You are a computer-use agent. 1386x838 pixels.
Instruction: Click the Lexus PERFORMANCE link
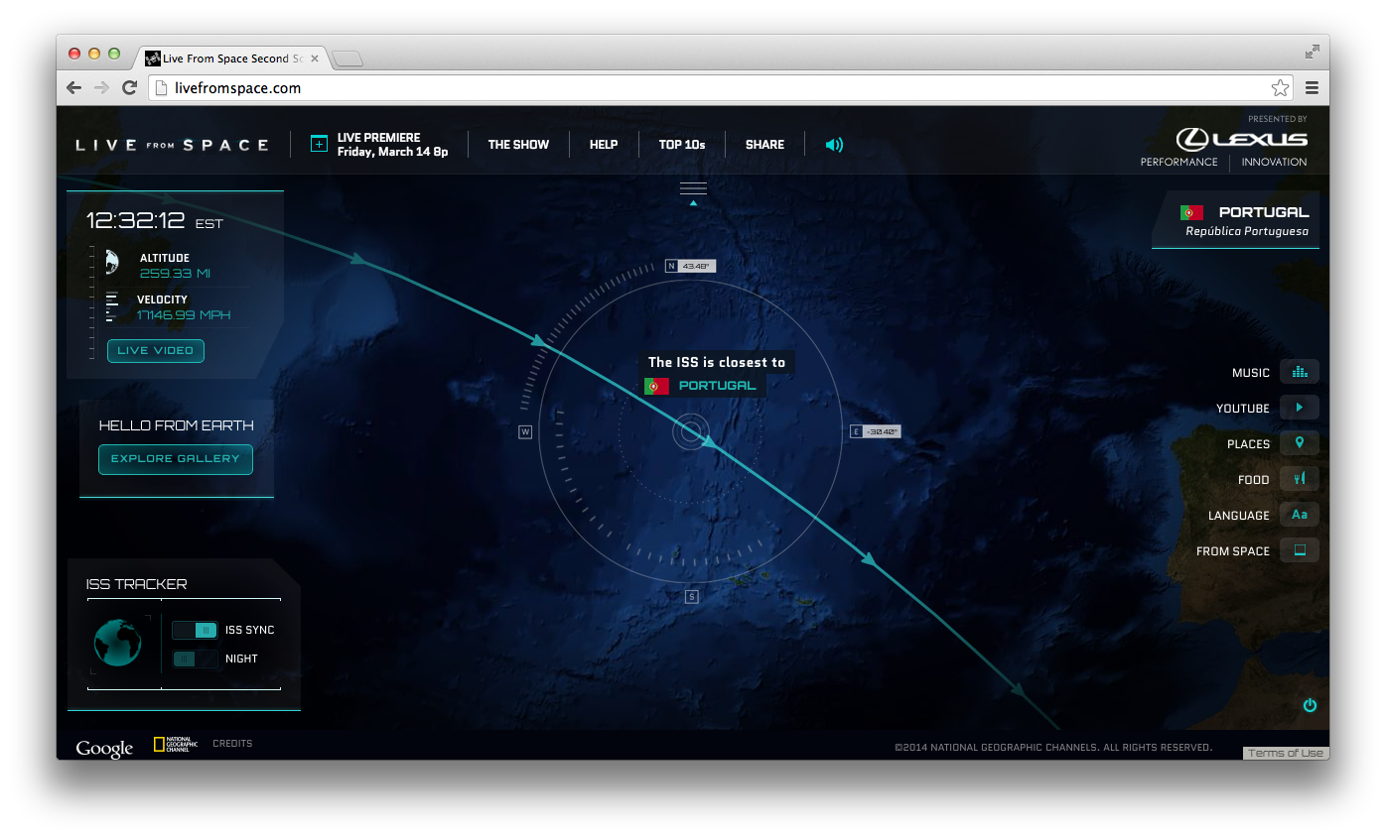1178,162
